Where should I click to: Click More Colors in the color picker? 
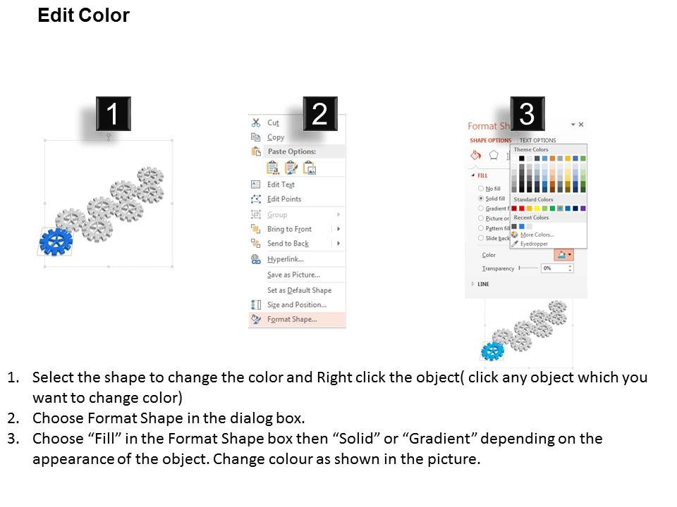[537, 234]
